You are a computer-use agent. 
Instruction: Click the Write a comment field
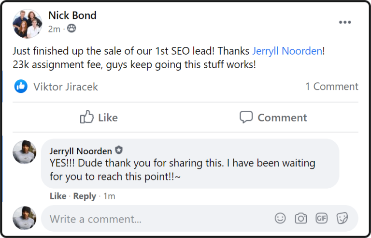155,219
